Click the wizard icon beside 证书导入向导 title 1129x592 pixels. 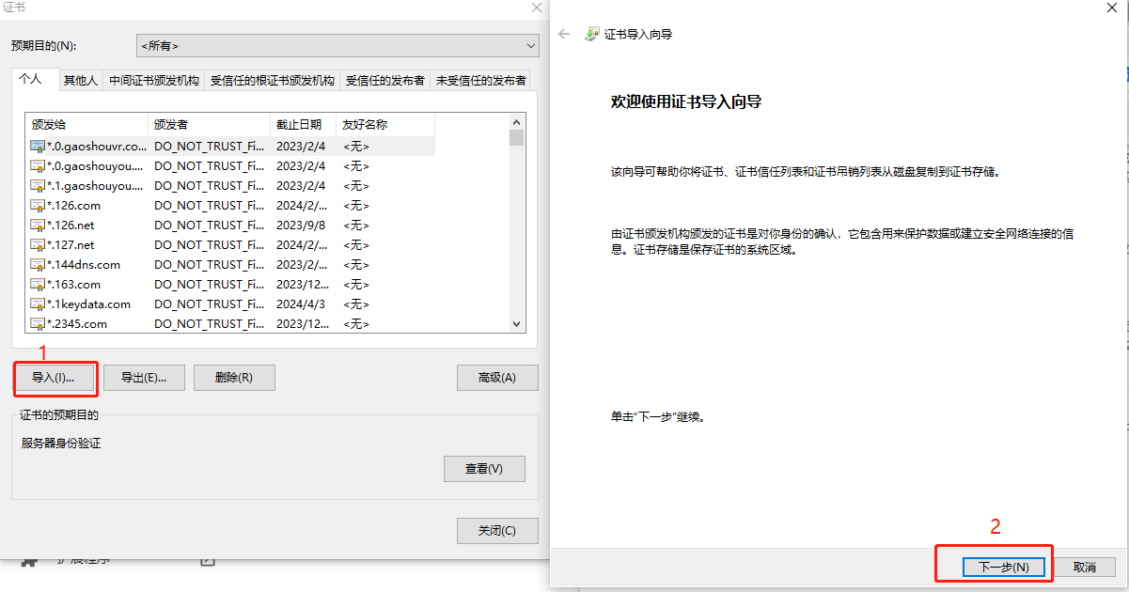tap(592, 34)
